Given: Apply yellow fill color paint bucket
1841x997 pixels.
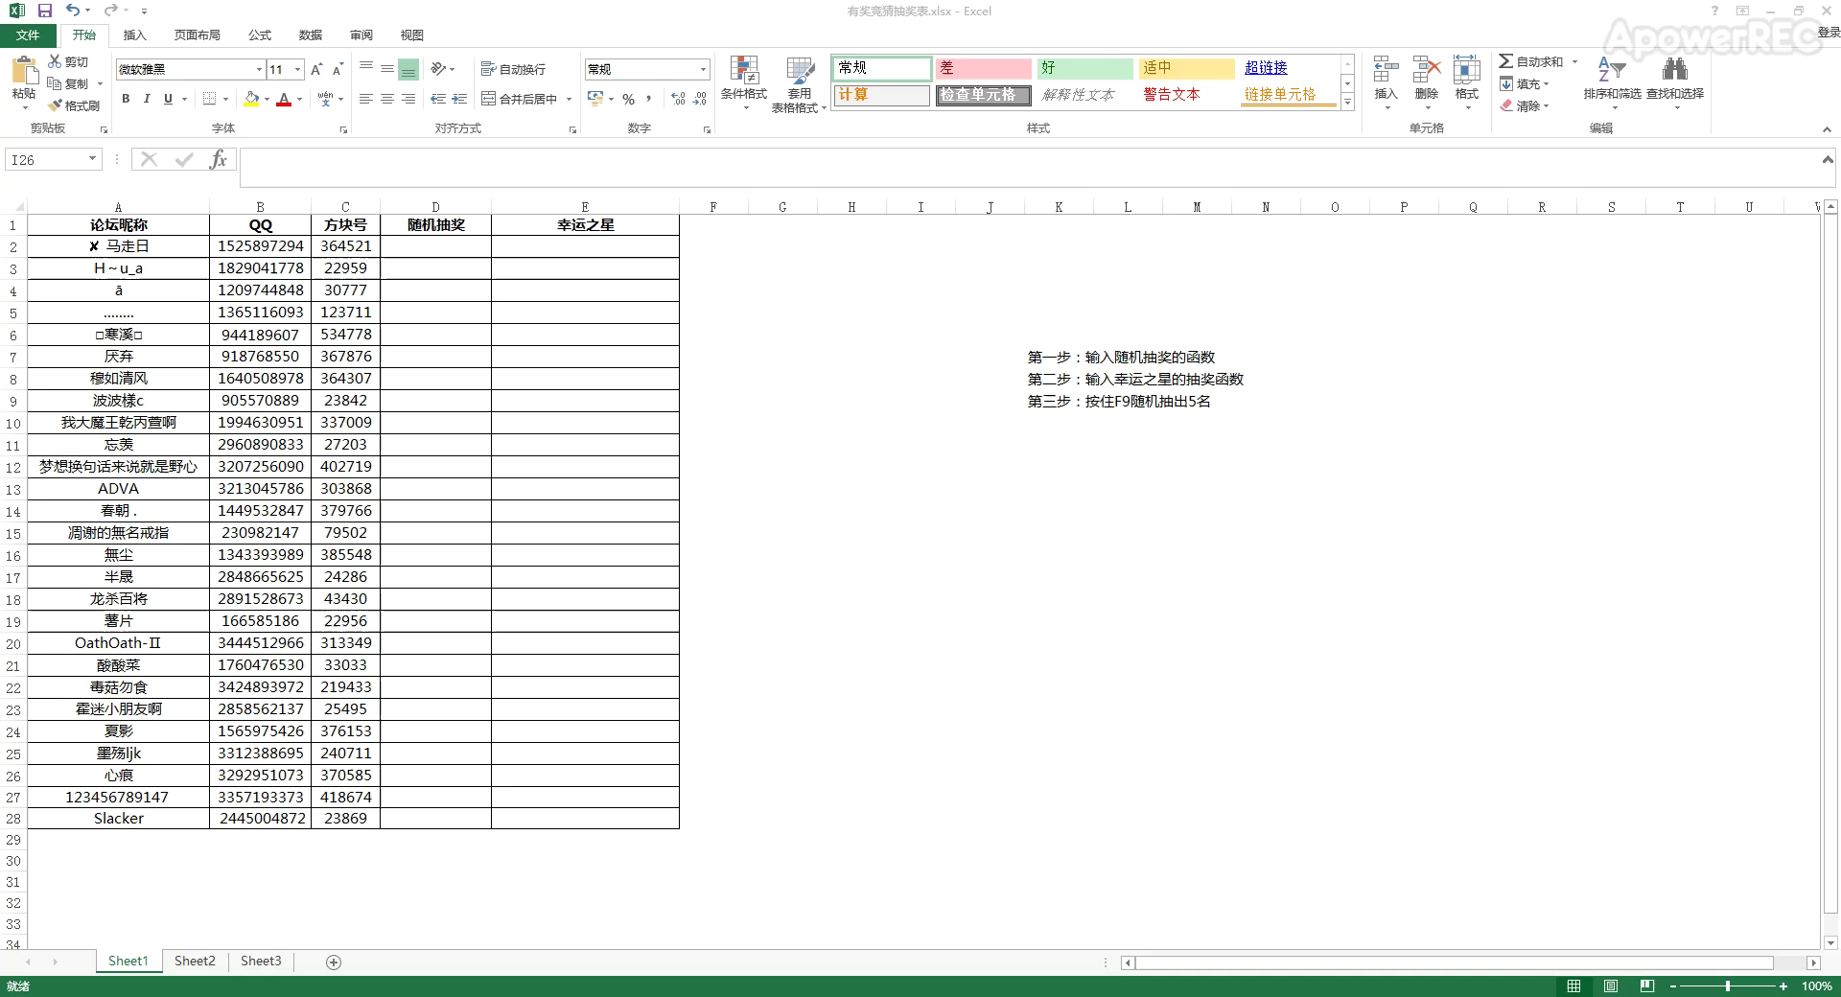Looking at the screenshot, I should [251, 99].
